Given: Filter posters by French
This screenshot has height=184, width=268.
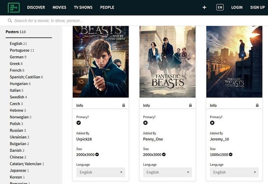Looking at the screenshot, I should coord(17,70).
